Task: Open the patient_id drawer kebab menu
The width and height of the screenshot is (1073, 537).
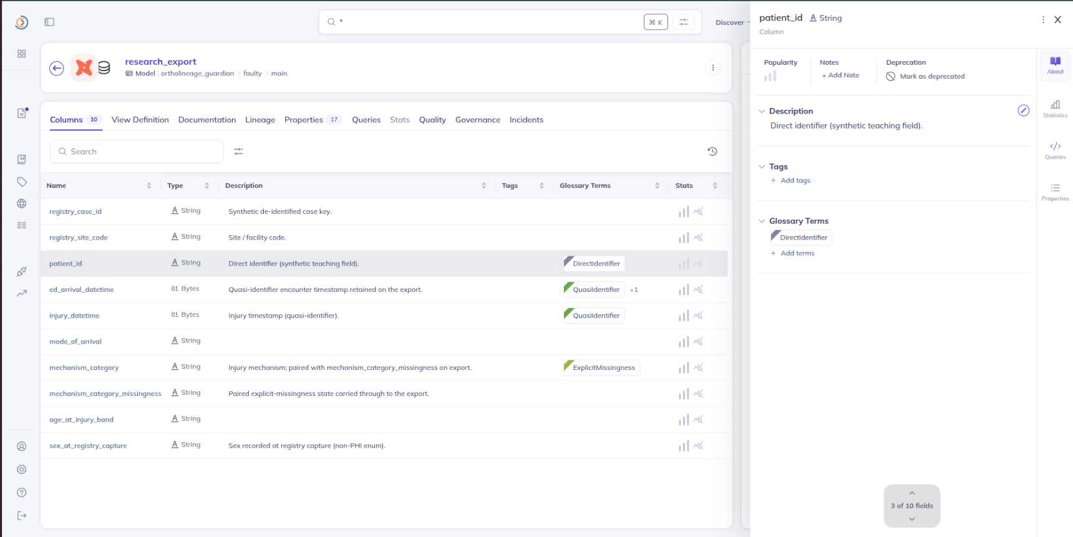Action: (1043, 20)
